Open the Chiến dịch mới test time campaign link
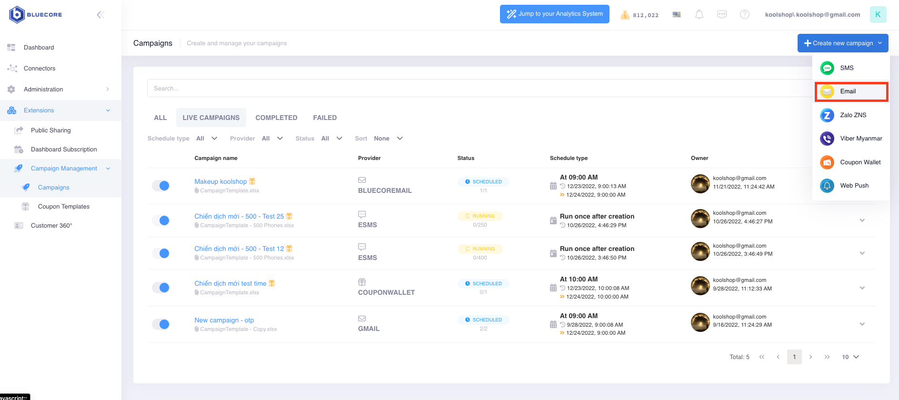Image resolution: width=899 pixels, height=400 pixels. pyautogui.click(x=230, y=283)
